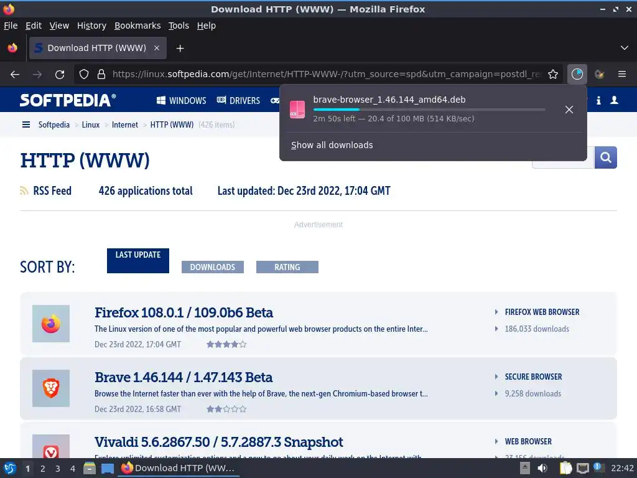Open the View menu

[59, 26]
